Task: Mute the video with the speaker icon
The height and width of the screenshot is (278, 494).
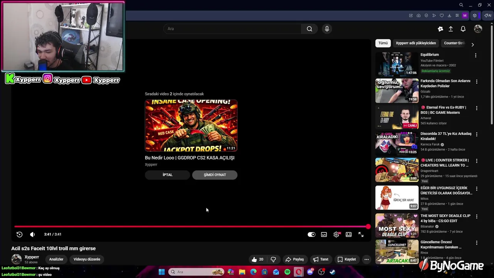Action: (32, 234)
